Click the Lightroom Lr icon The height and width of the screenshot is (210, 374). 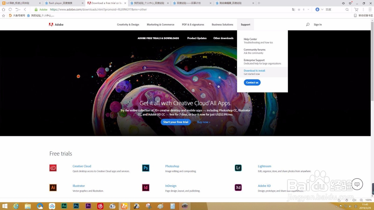click(x=238, y=168)
